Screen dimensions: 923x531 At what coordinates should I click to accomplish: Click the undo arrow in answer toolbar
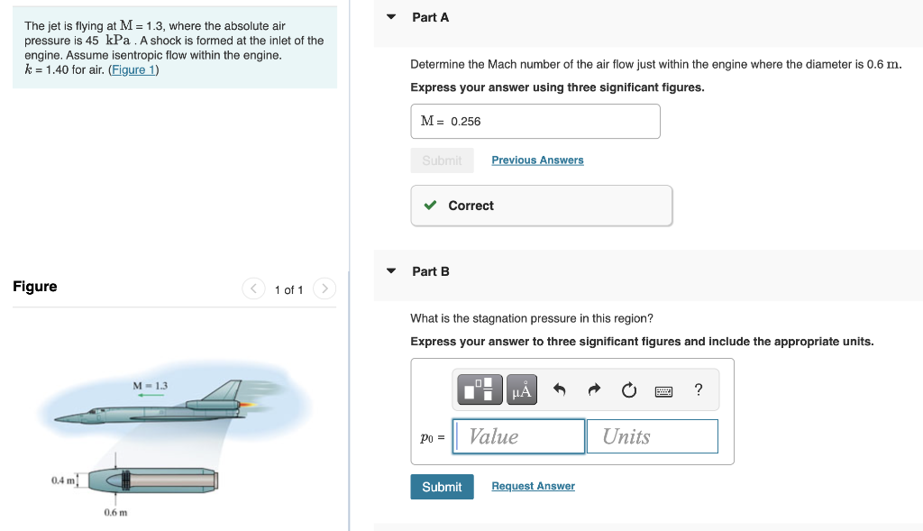point(560,389)
